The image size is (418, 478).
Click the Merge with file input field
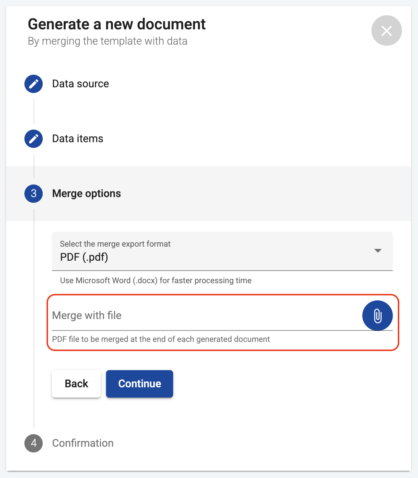(172, 316)
